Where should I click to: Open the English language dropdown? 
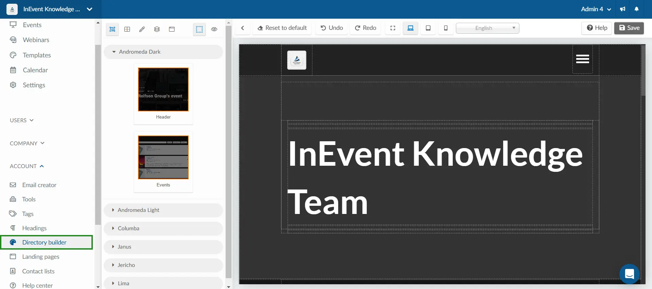point(487,28)
